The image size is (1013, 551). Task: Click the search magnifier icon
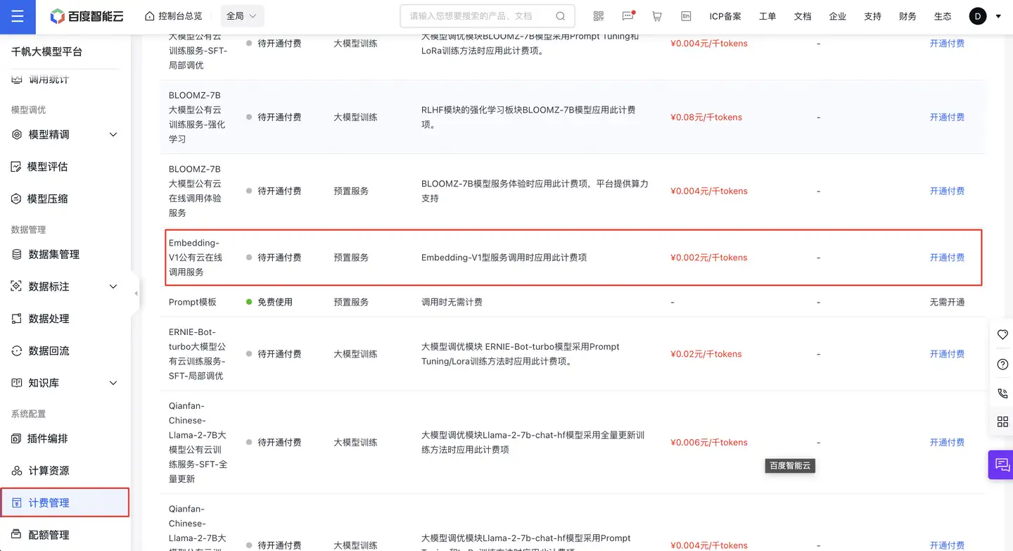coord(561,16)
